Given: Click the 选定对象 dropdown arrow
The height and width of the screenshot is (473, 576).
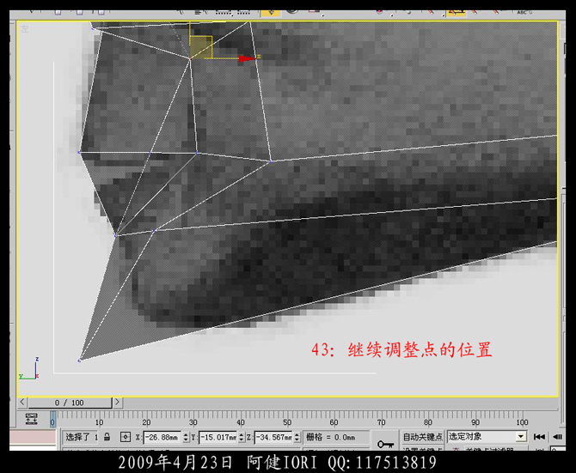Looking at the screenshot, I should [x=521, y=436].
